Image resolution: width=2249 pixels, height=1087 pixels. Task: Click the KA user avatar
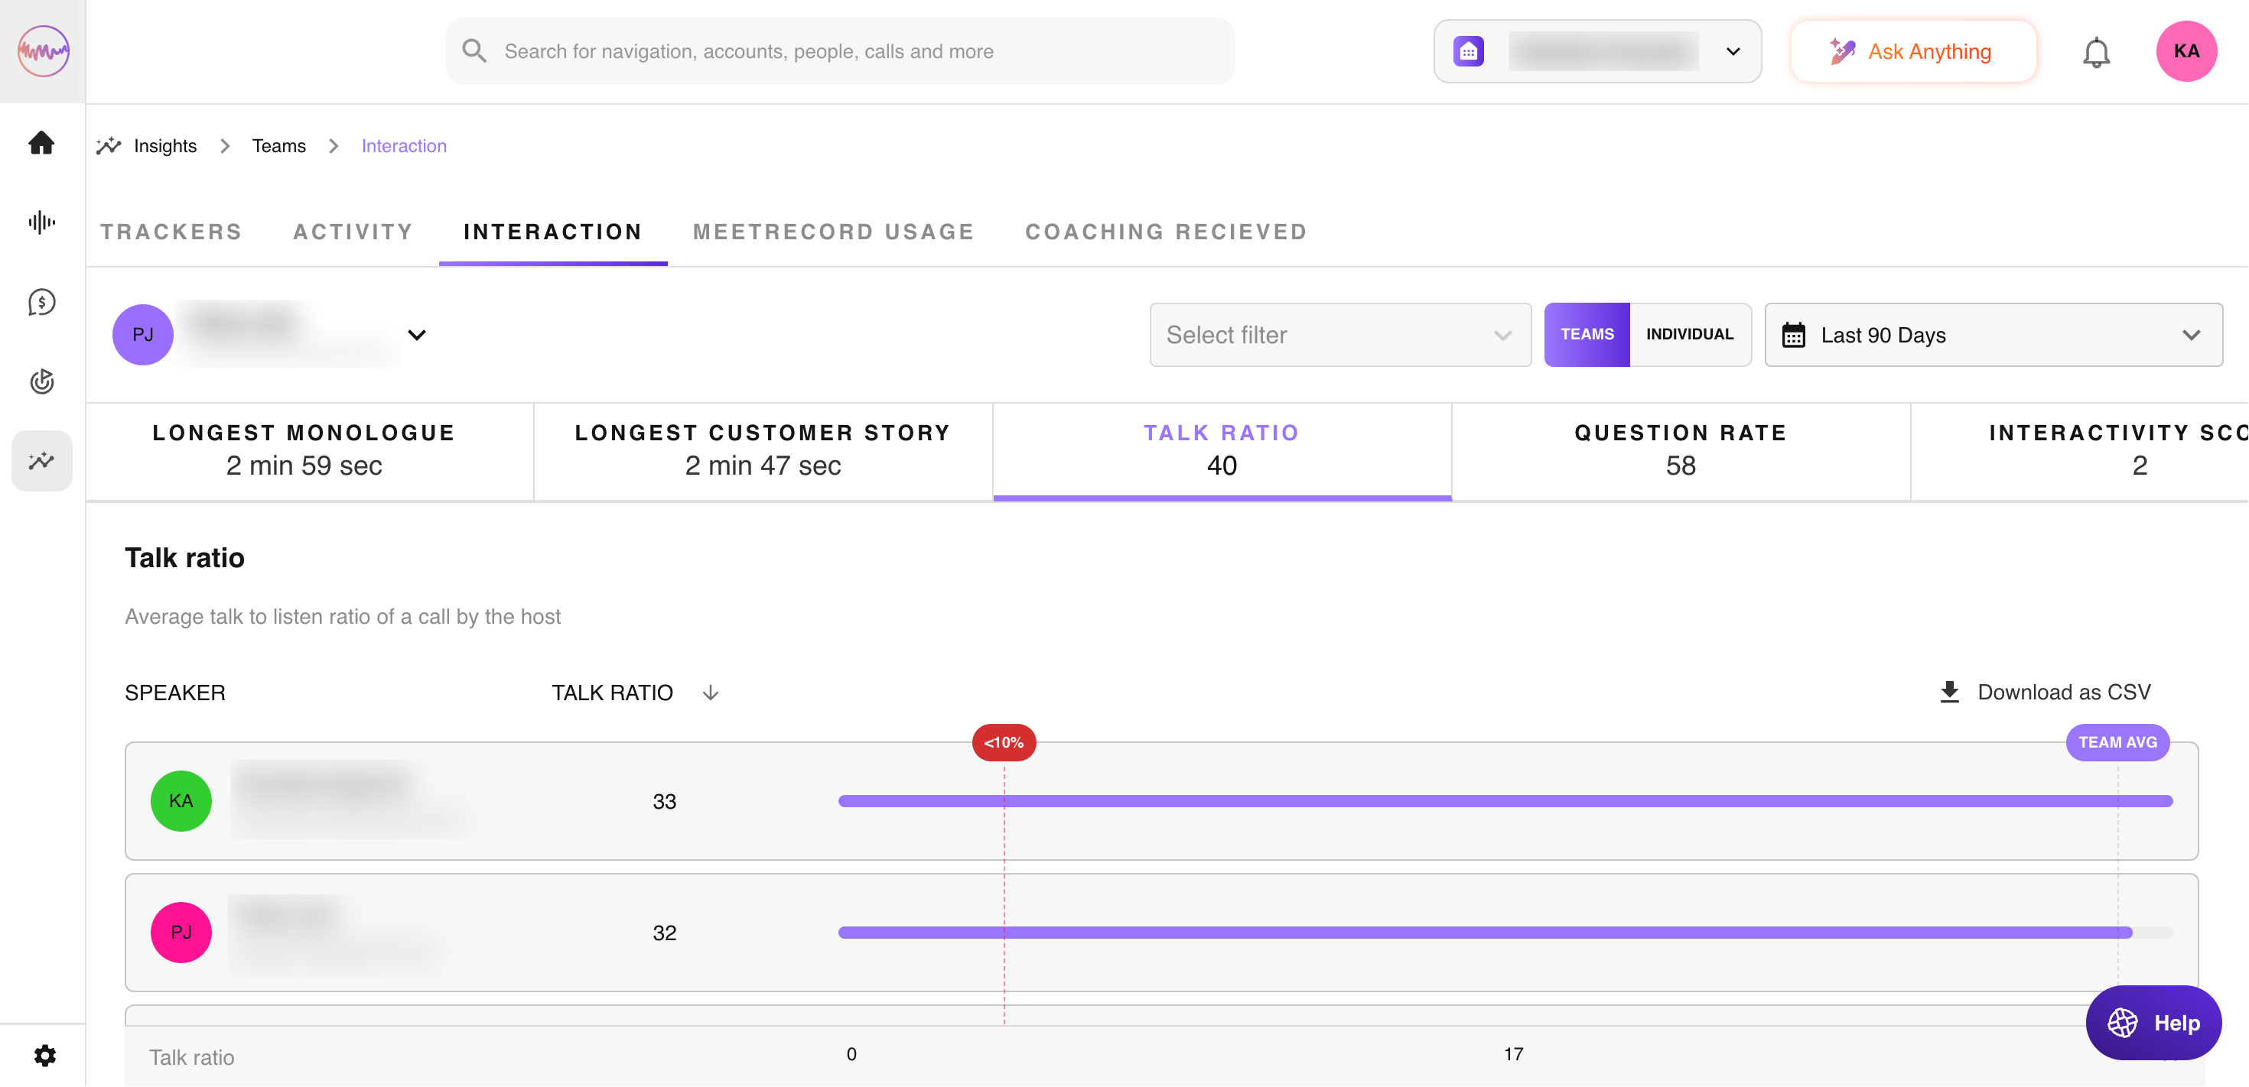[2186, 51]
